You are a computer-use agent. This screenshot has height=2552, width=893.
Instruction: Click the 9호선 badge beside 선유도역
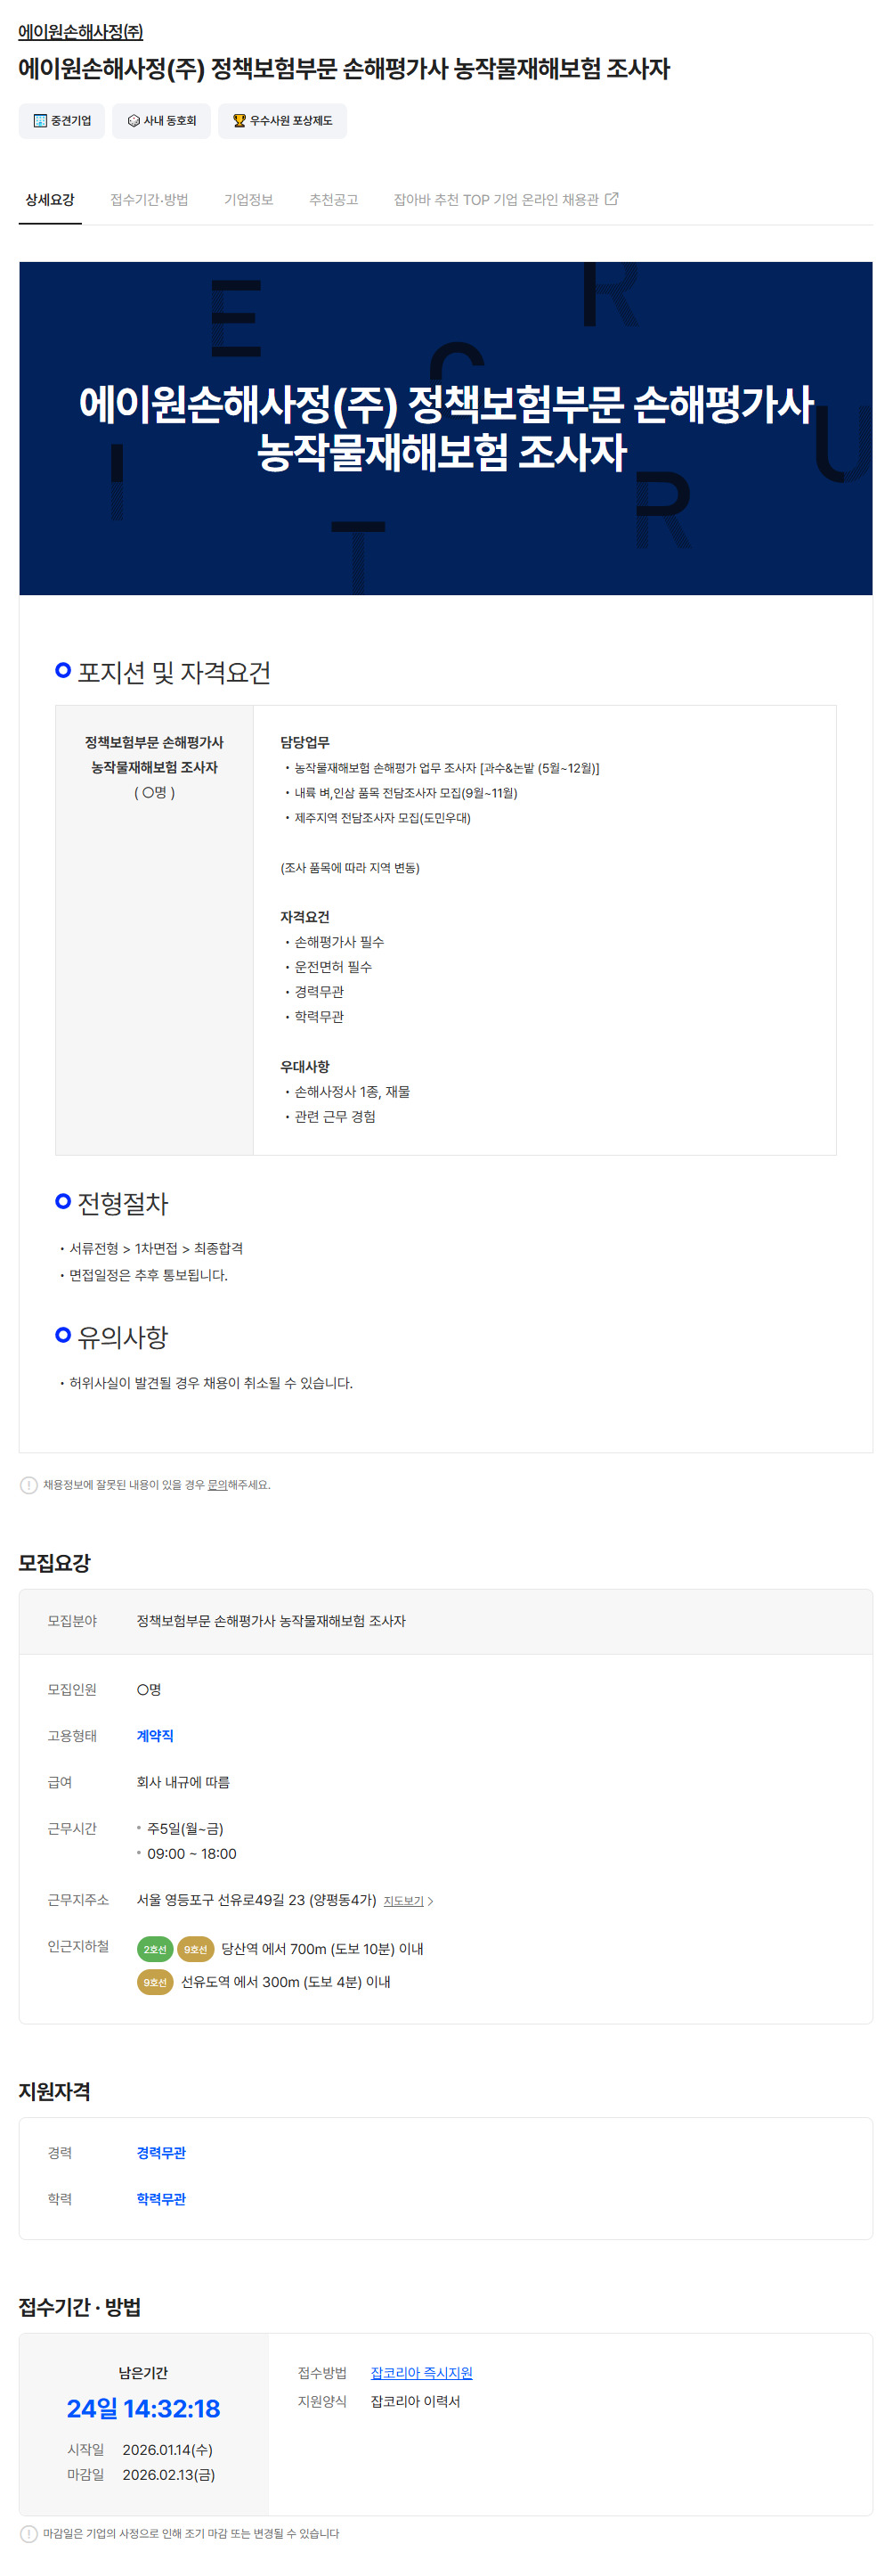[154, 1982]
